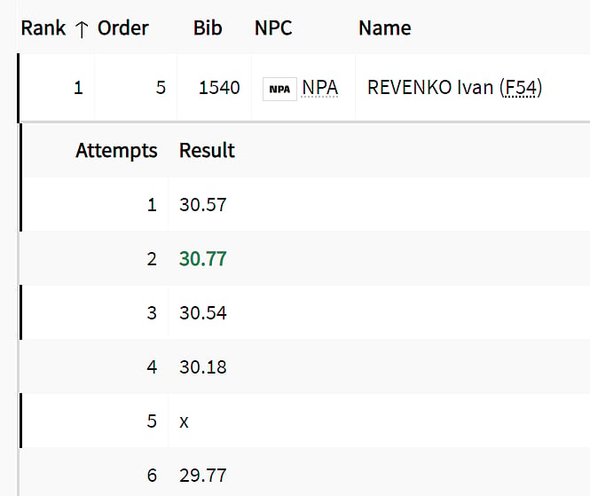Click bib number 1540
Viewport: 590px width, 496px height.
click(x=219, y=88)
